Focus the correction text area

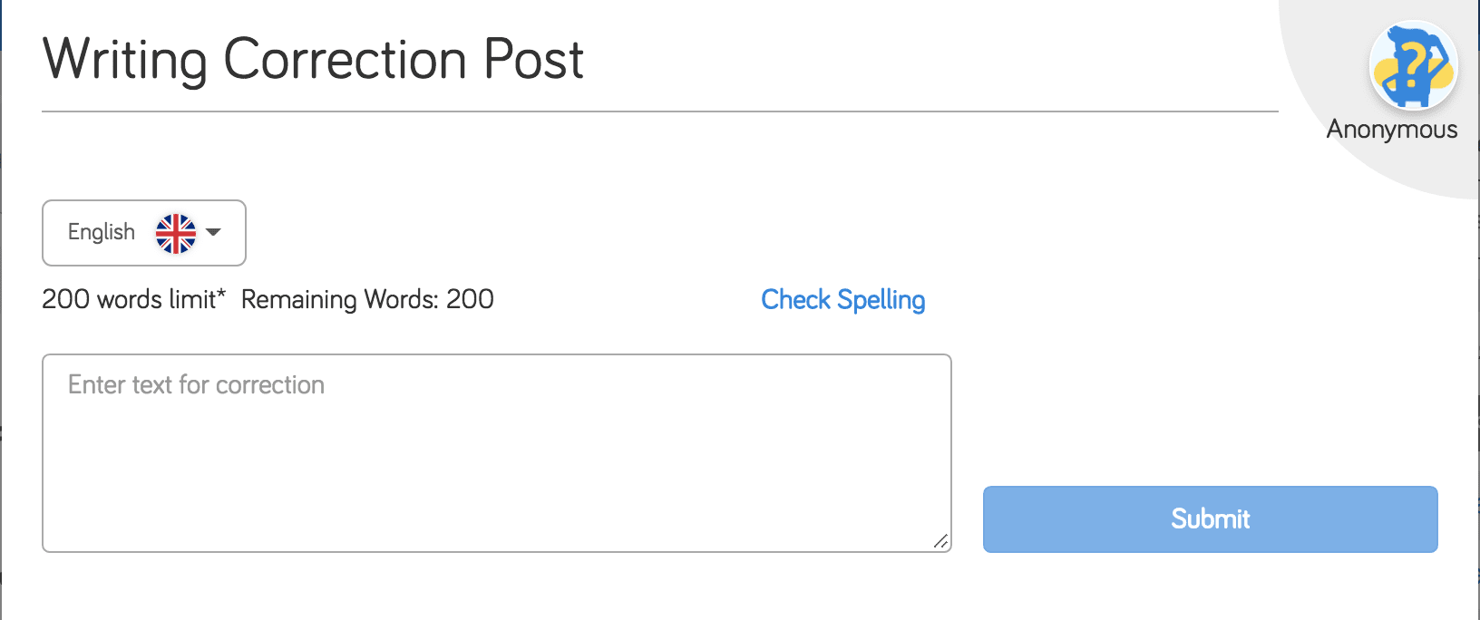tap(496, 452)
